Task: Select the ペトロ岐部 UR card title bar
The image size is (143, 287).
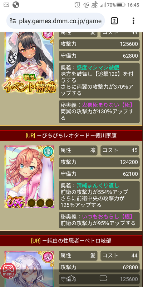Action: [x=71, y=241]
